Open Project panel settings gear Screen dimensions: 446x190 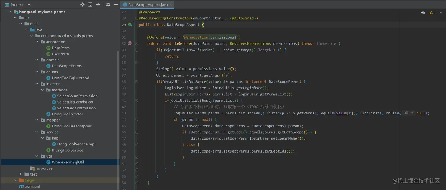click(108, 5)
